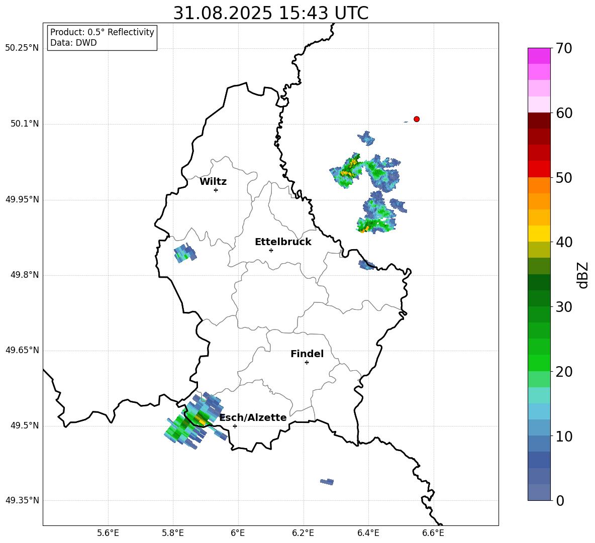This screenshot has width=595, height=543.
Task: Click the 'Data: DWD' text
Action: pos(73,43)
